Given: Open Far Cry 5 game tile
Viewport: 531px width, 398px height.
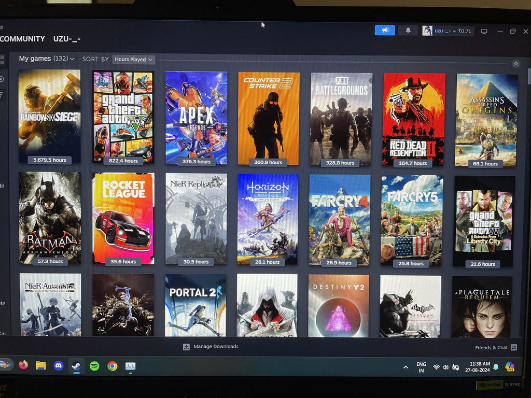Looking at the screenshot, I should (412, 221).
